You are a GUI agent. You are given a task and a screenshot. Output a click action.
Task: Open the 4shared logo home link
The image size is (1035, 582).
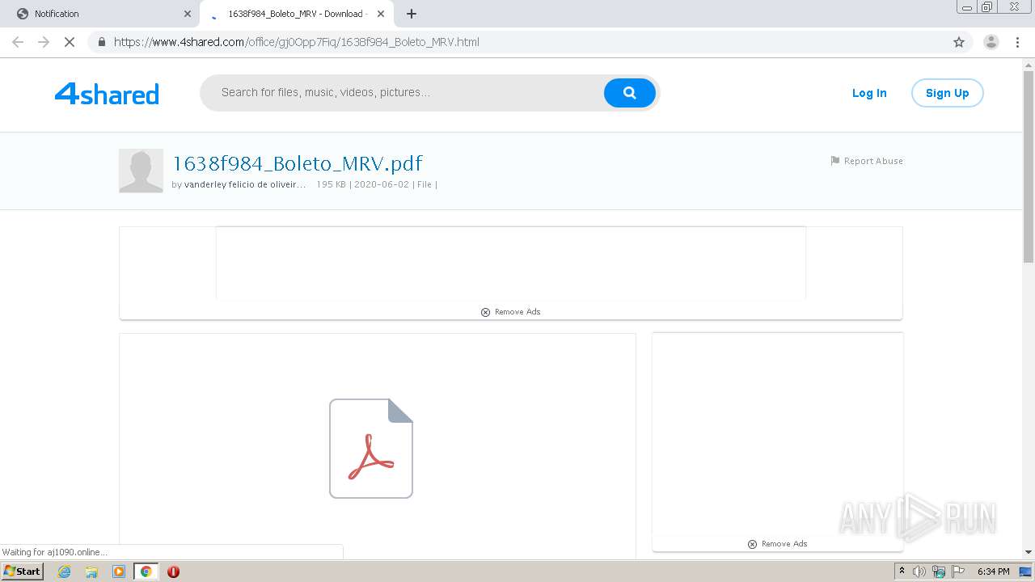[107, 94]
